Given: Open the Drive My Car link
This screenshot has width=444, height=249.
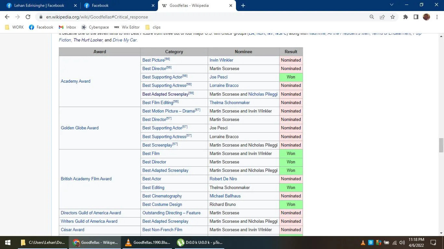Looking at the screenshot, I should pos(125,40).
